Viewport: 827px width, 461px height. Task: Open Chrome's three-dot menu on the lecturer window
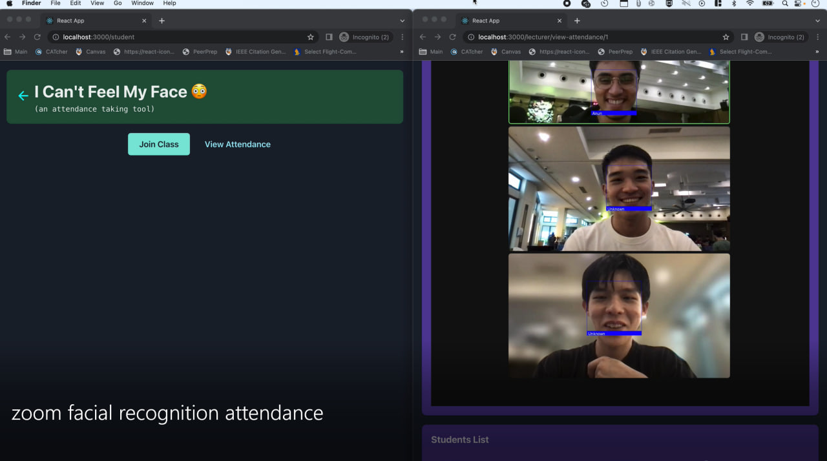(818, 37)
